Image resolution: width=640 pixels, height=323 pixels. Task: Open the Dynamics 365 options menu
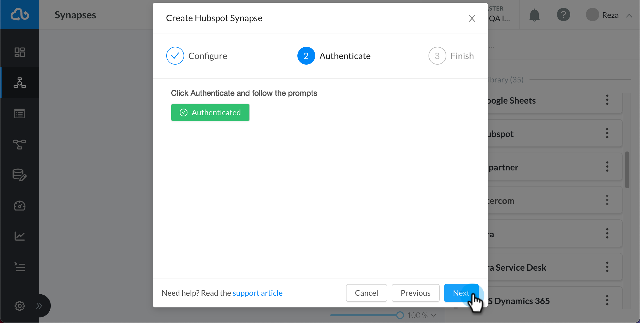[607, 300]
